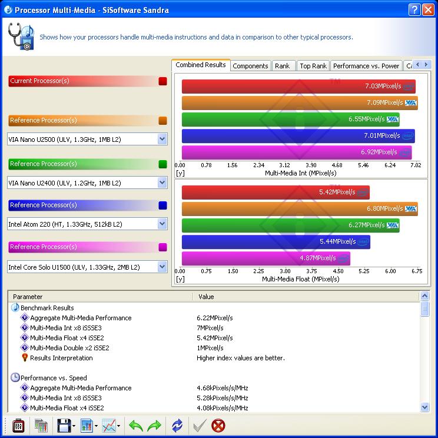438x438 pixels.
Task: Click the red cancel circle icon
Action: (x=218, y=426)
